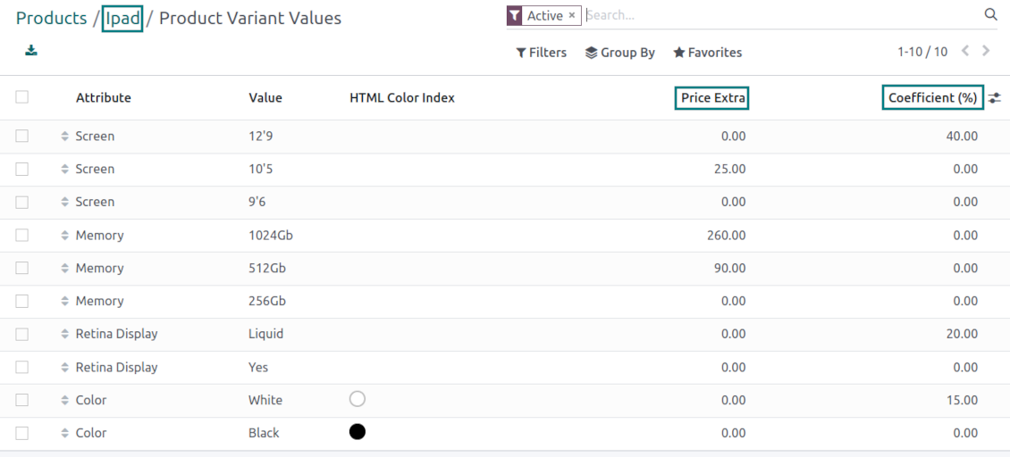The width and height of the screenshot is (1010, 457).
Task: Click the 1-10 / 10 pager counter
Action: (922, 52)
